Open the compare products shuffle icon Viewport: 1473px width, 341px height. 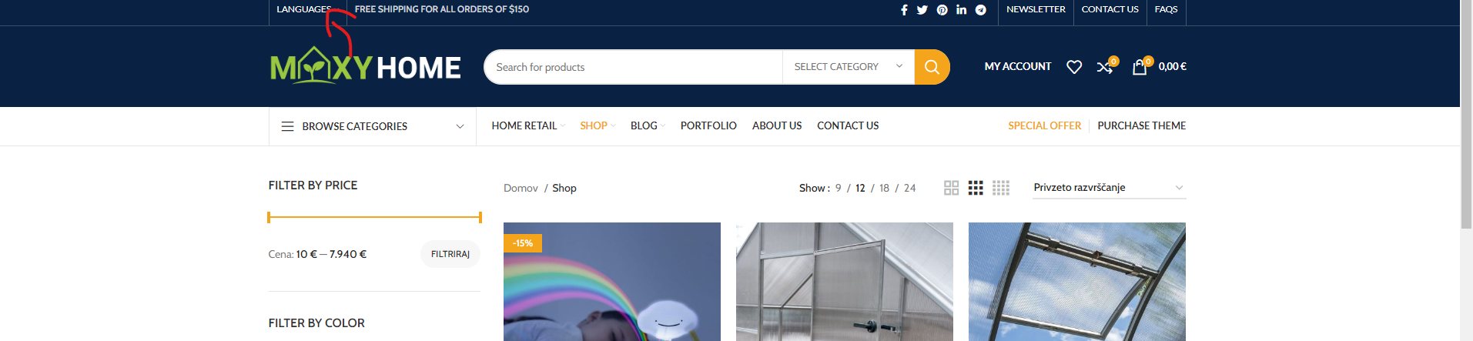point(1105,67)
